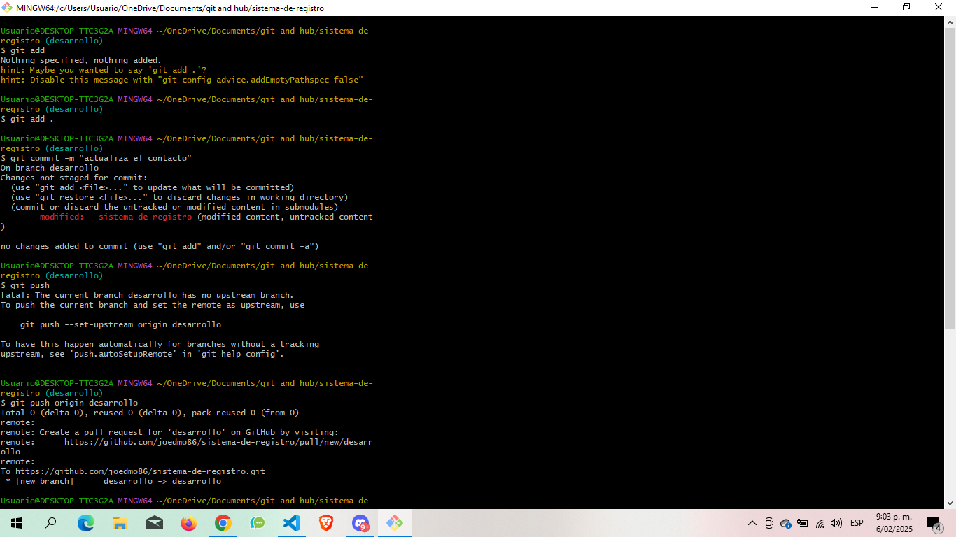The height and width of the screenshot is (537, 956).
Task: Click the hint 'Maybe you wanted to say' line
Action: 104,70
